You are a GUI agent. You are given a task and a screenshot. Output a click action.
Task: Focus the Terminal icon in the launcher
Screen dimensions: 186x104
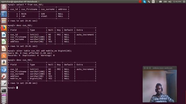click(x=4, y=90)
